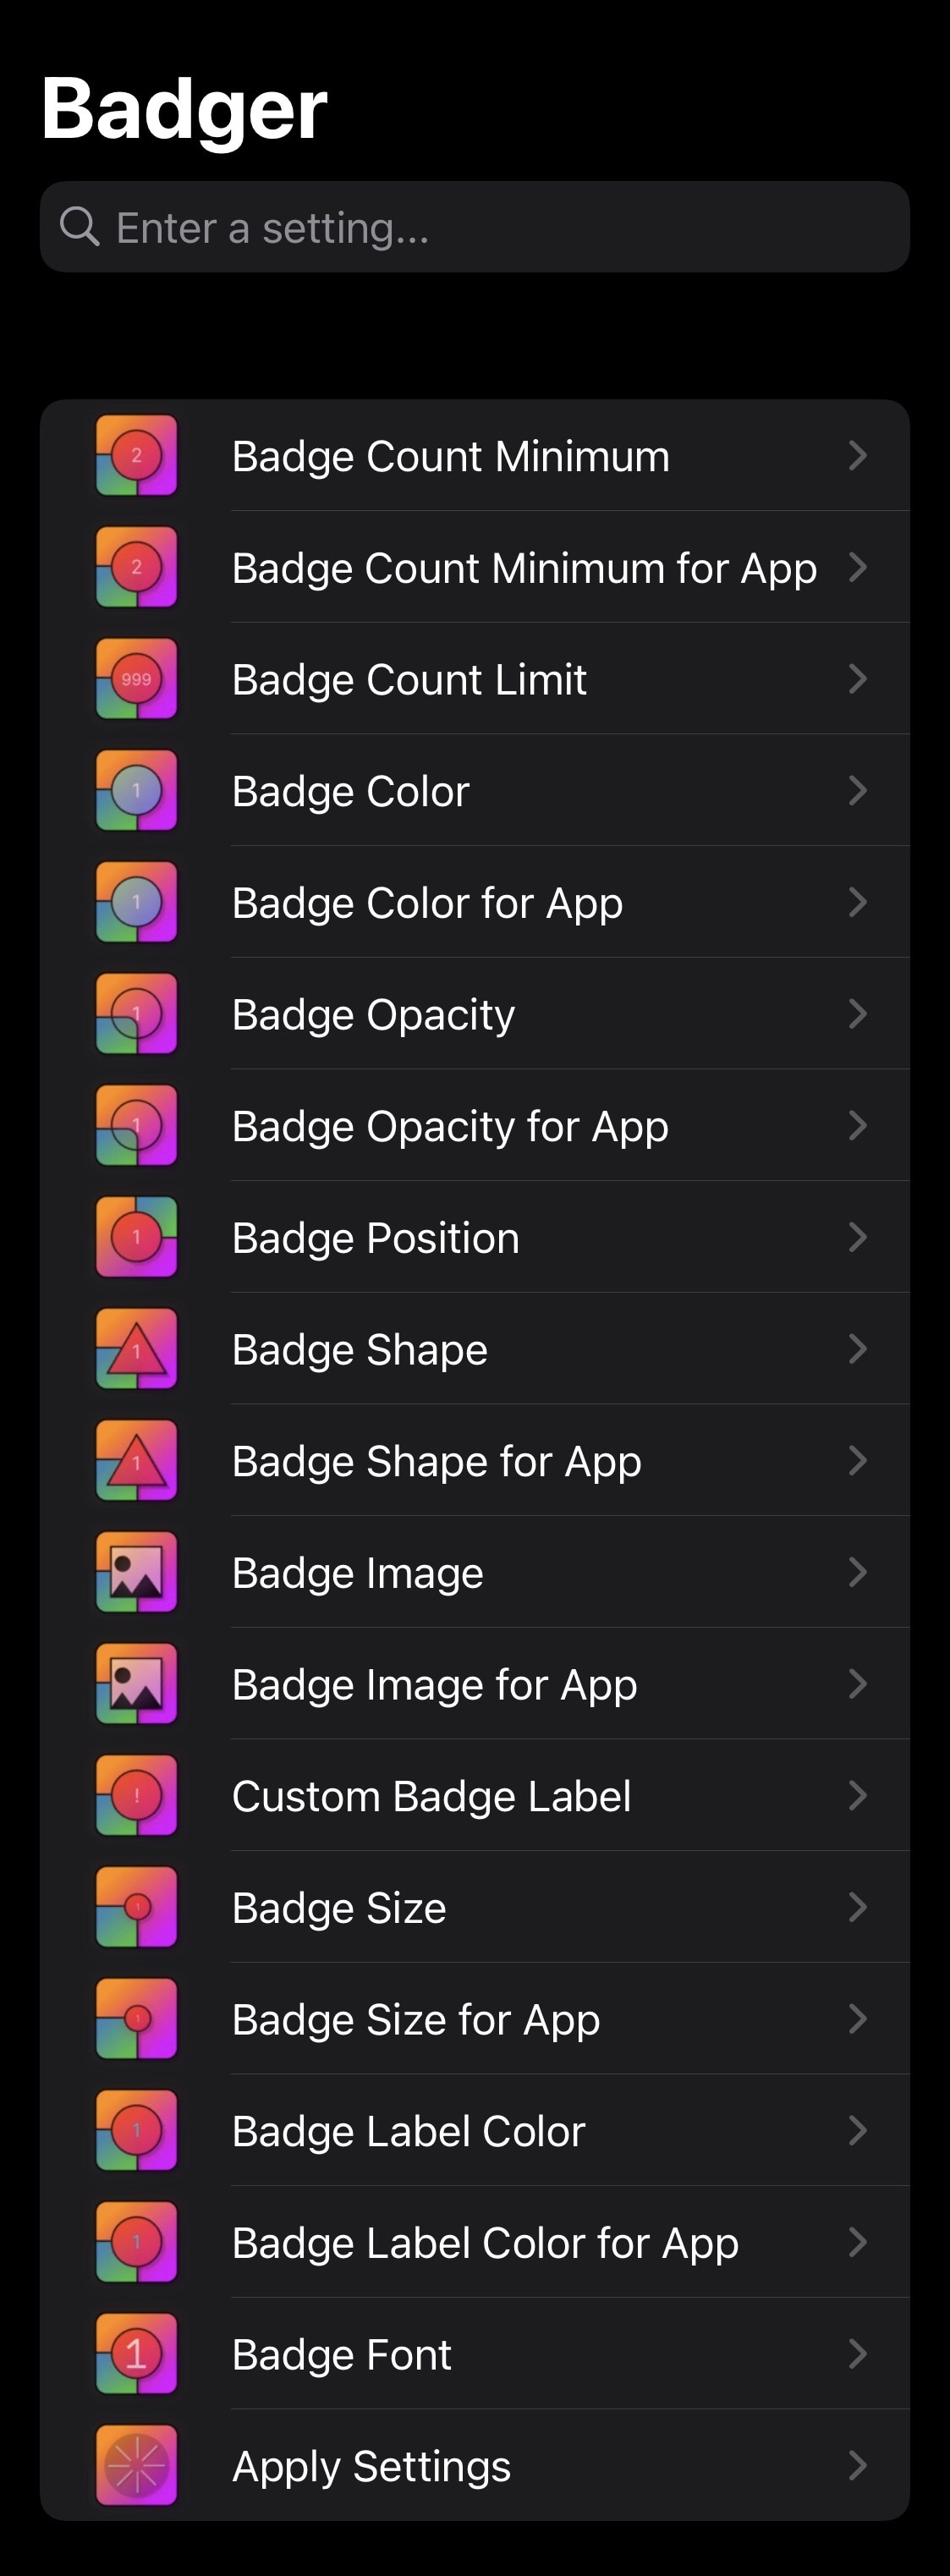The image size is (950, 2576).
Task: Tap the Apply Settings spinner icon
Action: coord(136,2466)
